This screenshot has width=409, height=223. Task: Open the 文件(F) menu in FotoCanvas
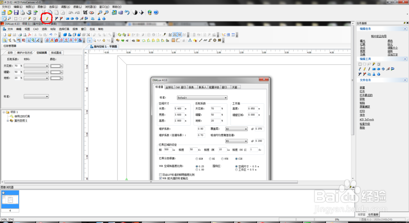point(6,7)
